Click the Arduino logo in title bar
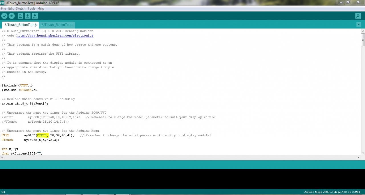The height and width of the screenshot is (195, 365). pos(2,3)
